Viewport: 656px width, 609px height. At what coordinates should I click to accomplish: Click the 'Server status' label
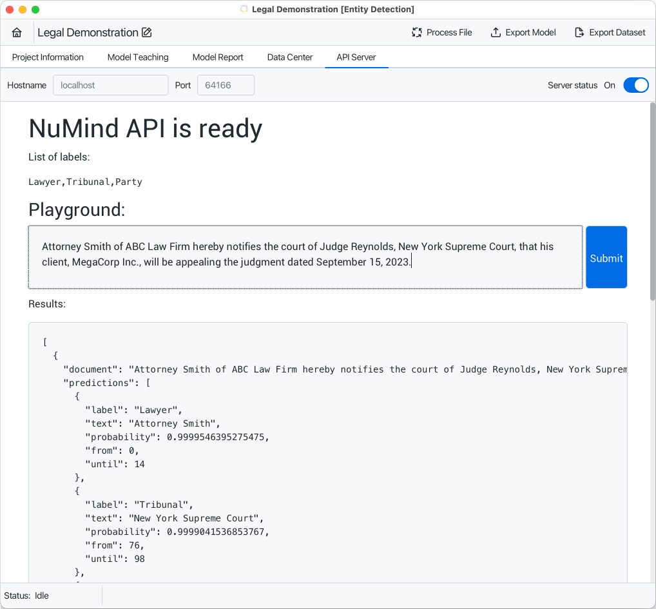click(x=572, y=85)
